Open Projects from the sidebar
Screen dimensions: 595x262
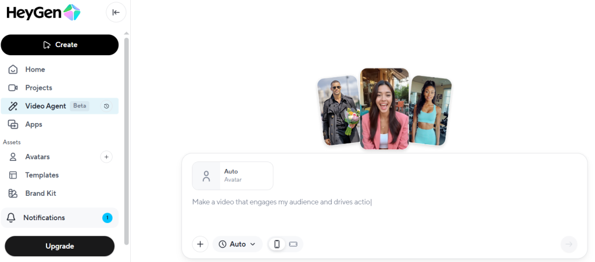[x=38, y=88]
